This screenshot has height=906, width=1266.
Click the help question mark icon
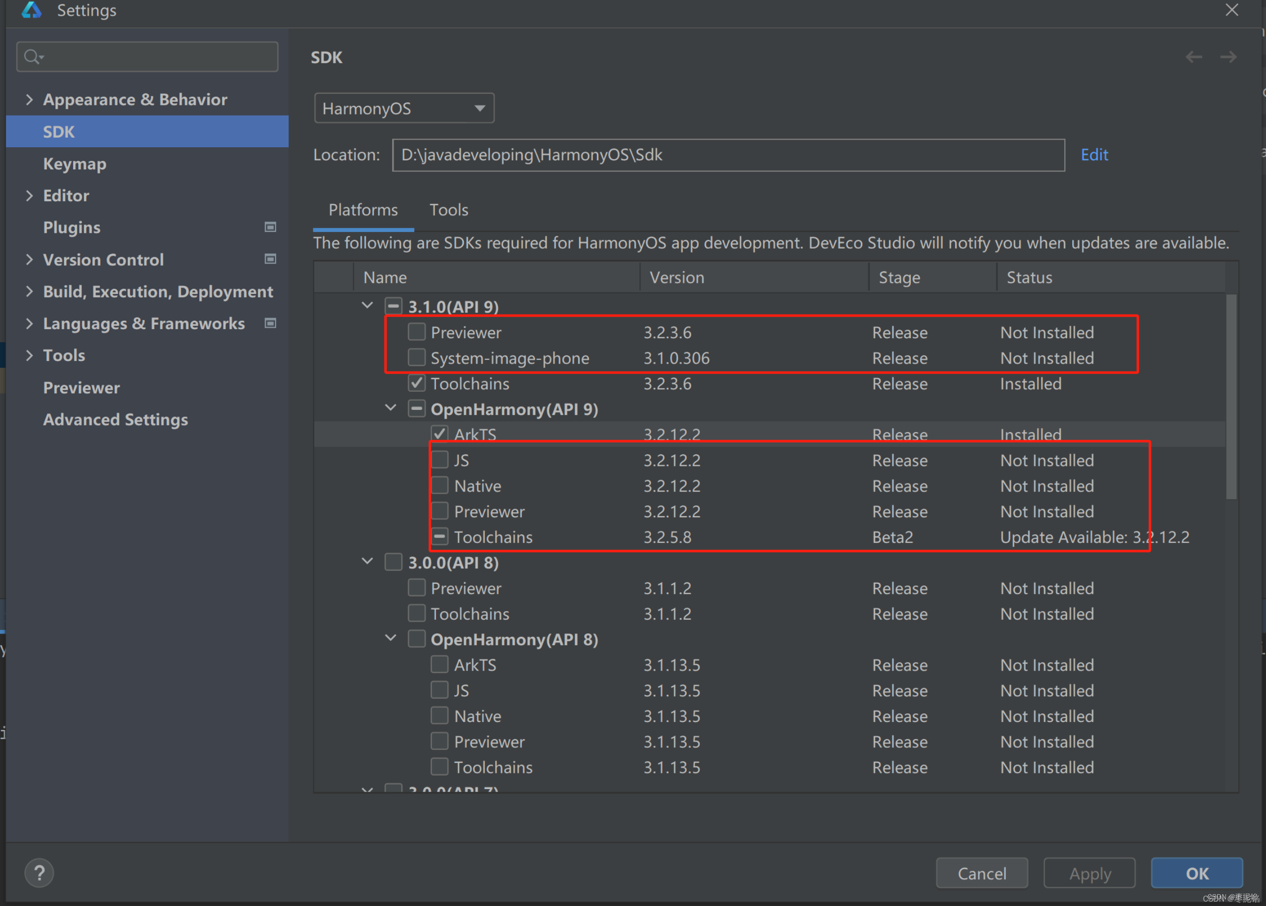coord(39,873)
